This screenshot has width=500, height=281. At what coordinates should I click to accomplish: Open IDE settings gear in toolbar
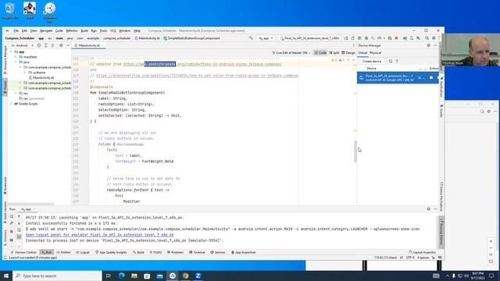coord(434,38)
